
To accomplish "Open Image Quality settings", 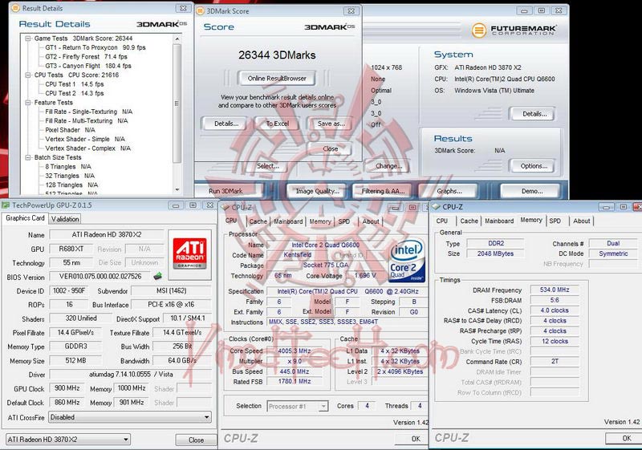I will pyautogui.click(x=317, y=191).
